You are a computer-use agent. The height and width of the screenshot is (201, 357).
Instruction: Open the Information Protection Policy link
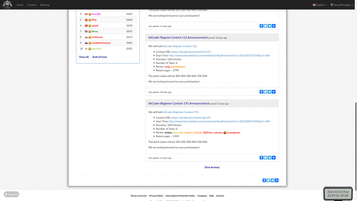180,196
